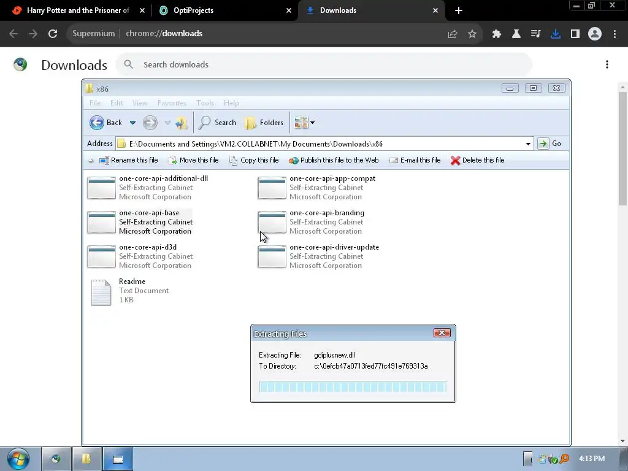The width and height of the screenshot is (628, 471).
Task: Open the Favorites menu
Action: pyautogui.click(x=172, y=103)
